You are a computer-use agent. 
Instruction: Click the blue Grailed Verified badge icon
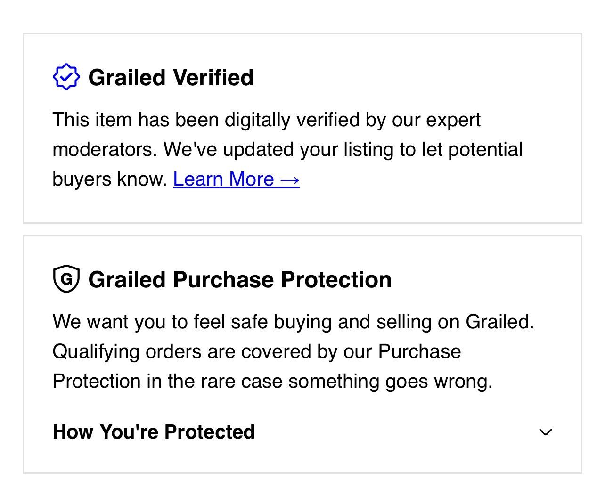pos(66,77)
